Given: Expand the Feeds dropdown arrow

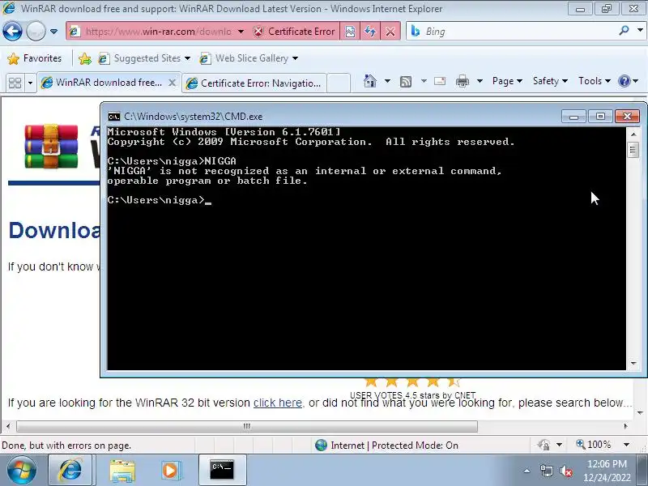Looking at the screenshot, I should (x=424, y=81).
